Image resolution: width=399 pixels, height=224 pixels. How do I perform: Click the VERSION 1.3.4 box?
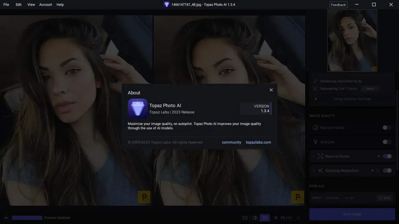click(256, 109)
